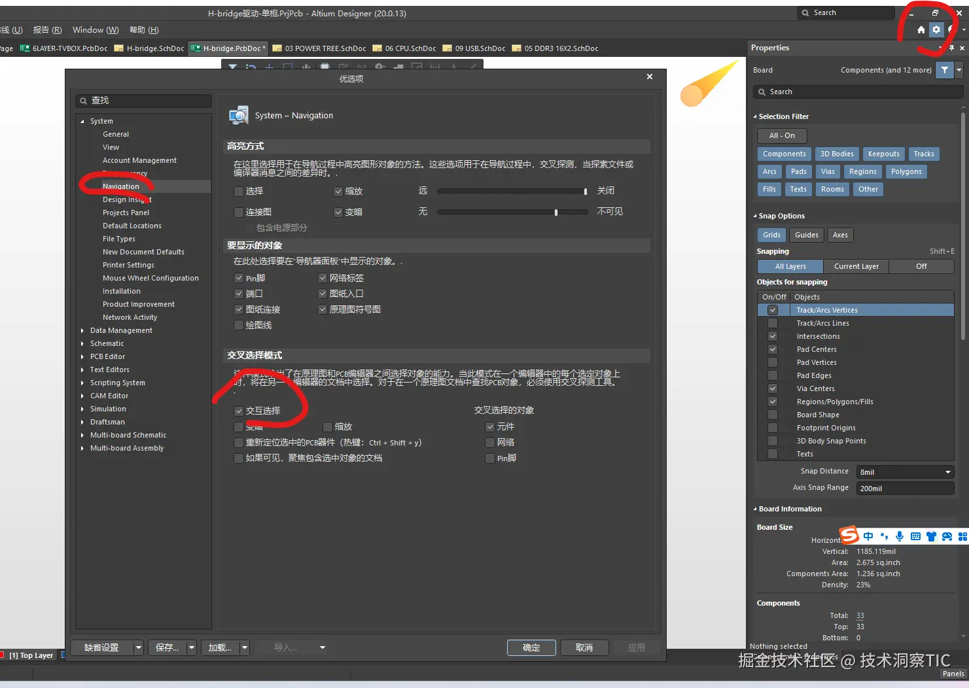Open the 加载 dropdown arrow
The width and height of the screenshot is (969, 688).
245,647
